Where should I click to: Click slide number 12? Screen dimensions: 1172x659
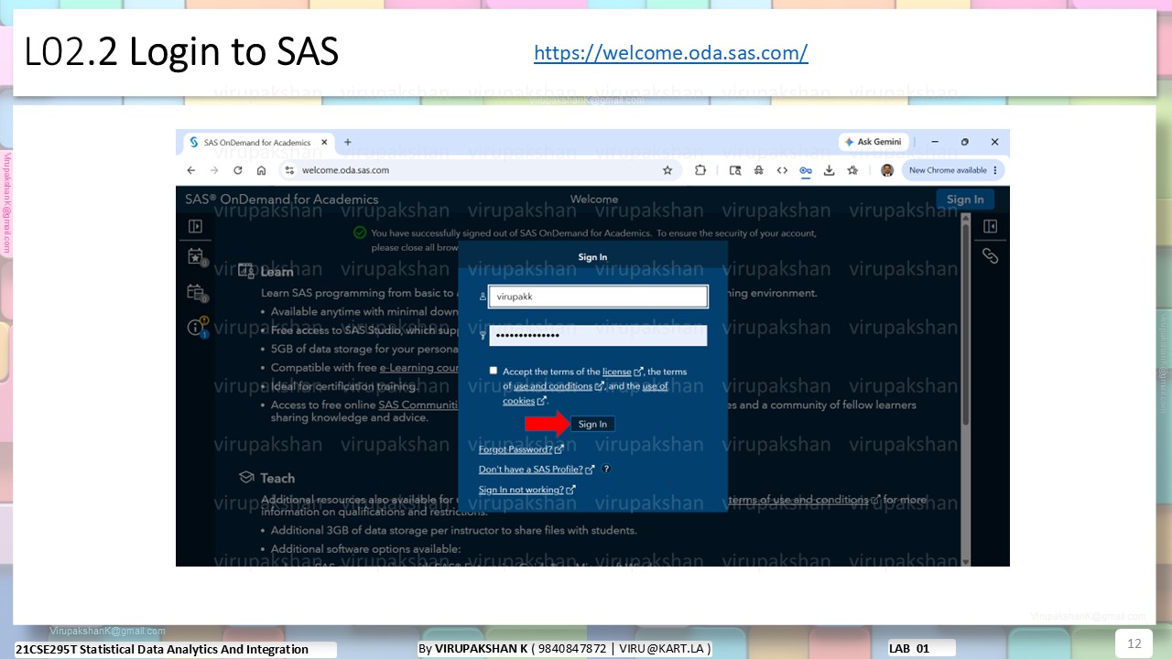(1134, 643)
